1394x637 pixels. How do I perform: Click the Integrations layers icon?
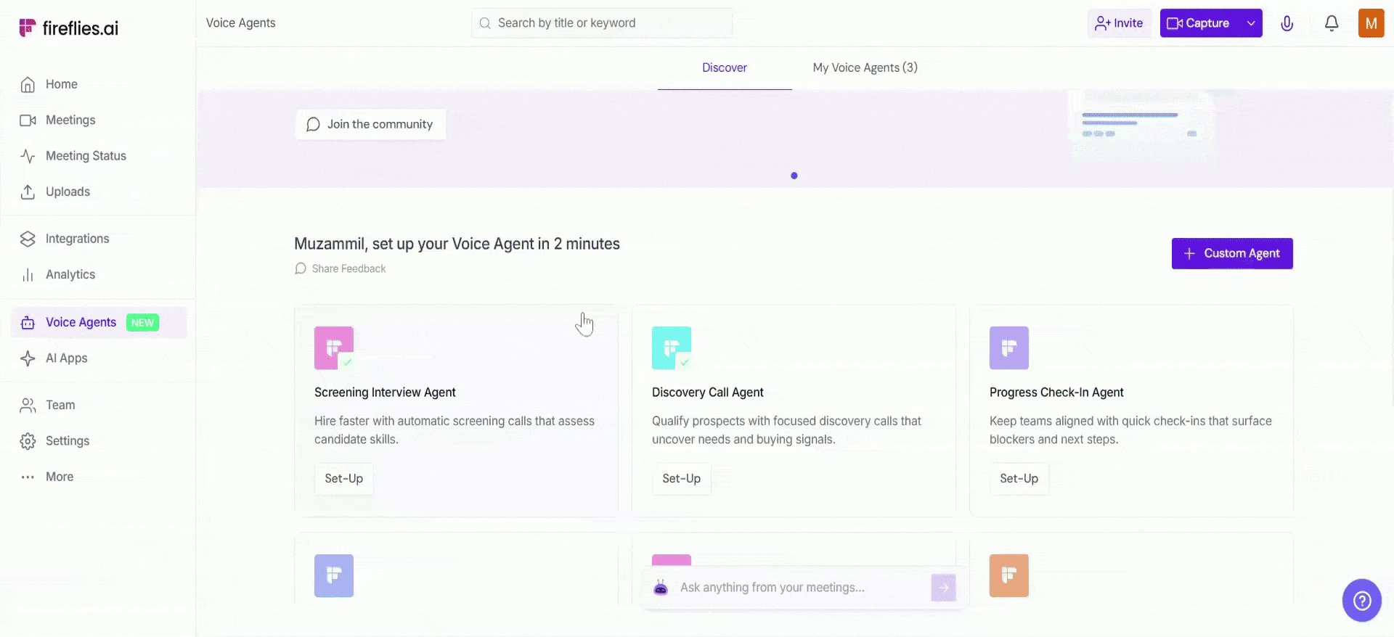click(x=28, y=239)
